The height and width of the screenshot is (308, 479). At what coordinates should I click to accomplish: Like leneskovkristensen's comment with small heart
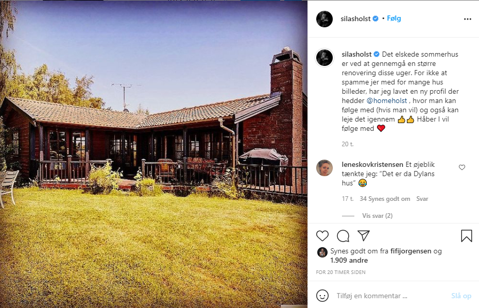[x=462, y=167]
